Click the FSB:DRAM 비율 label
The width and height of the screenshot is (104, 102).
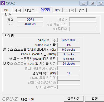pos(45,45)
